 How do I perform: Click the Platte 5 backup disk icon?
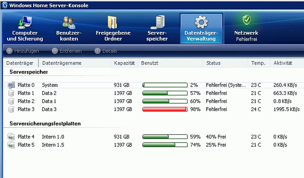point(11,145)
